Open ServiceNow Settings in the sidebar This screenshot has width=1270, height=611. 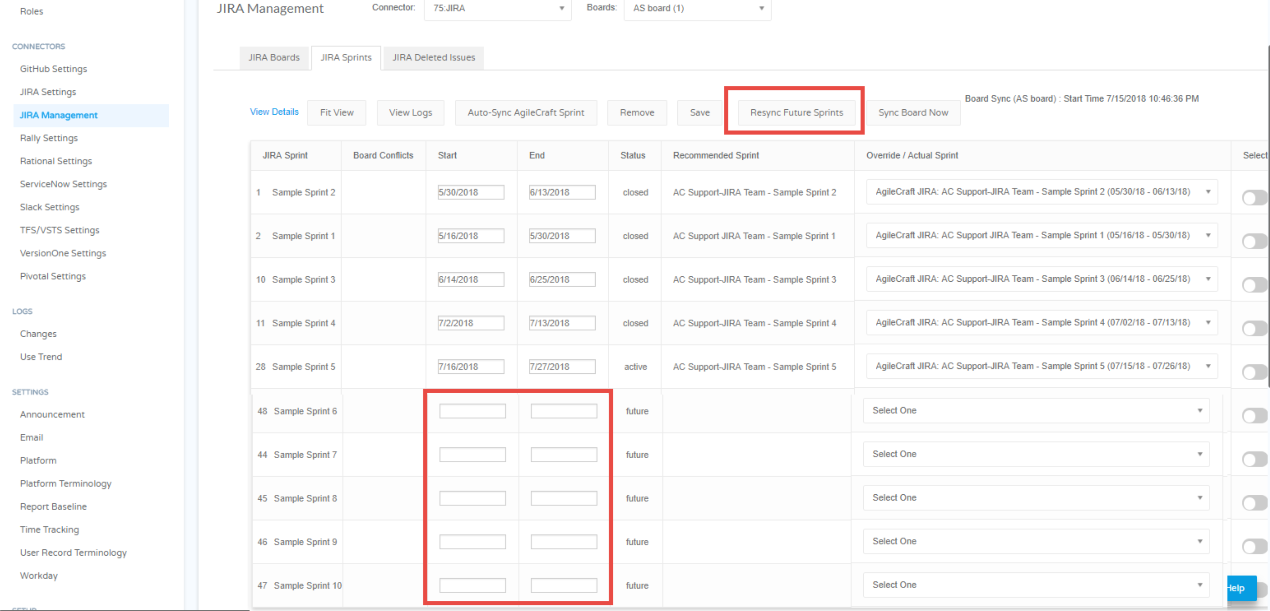pyautogui.click(x=63, y=184)
